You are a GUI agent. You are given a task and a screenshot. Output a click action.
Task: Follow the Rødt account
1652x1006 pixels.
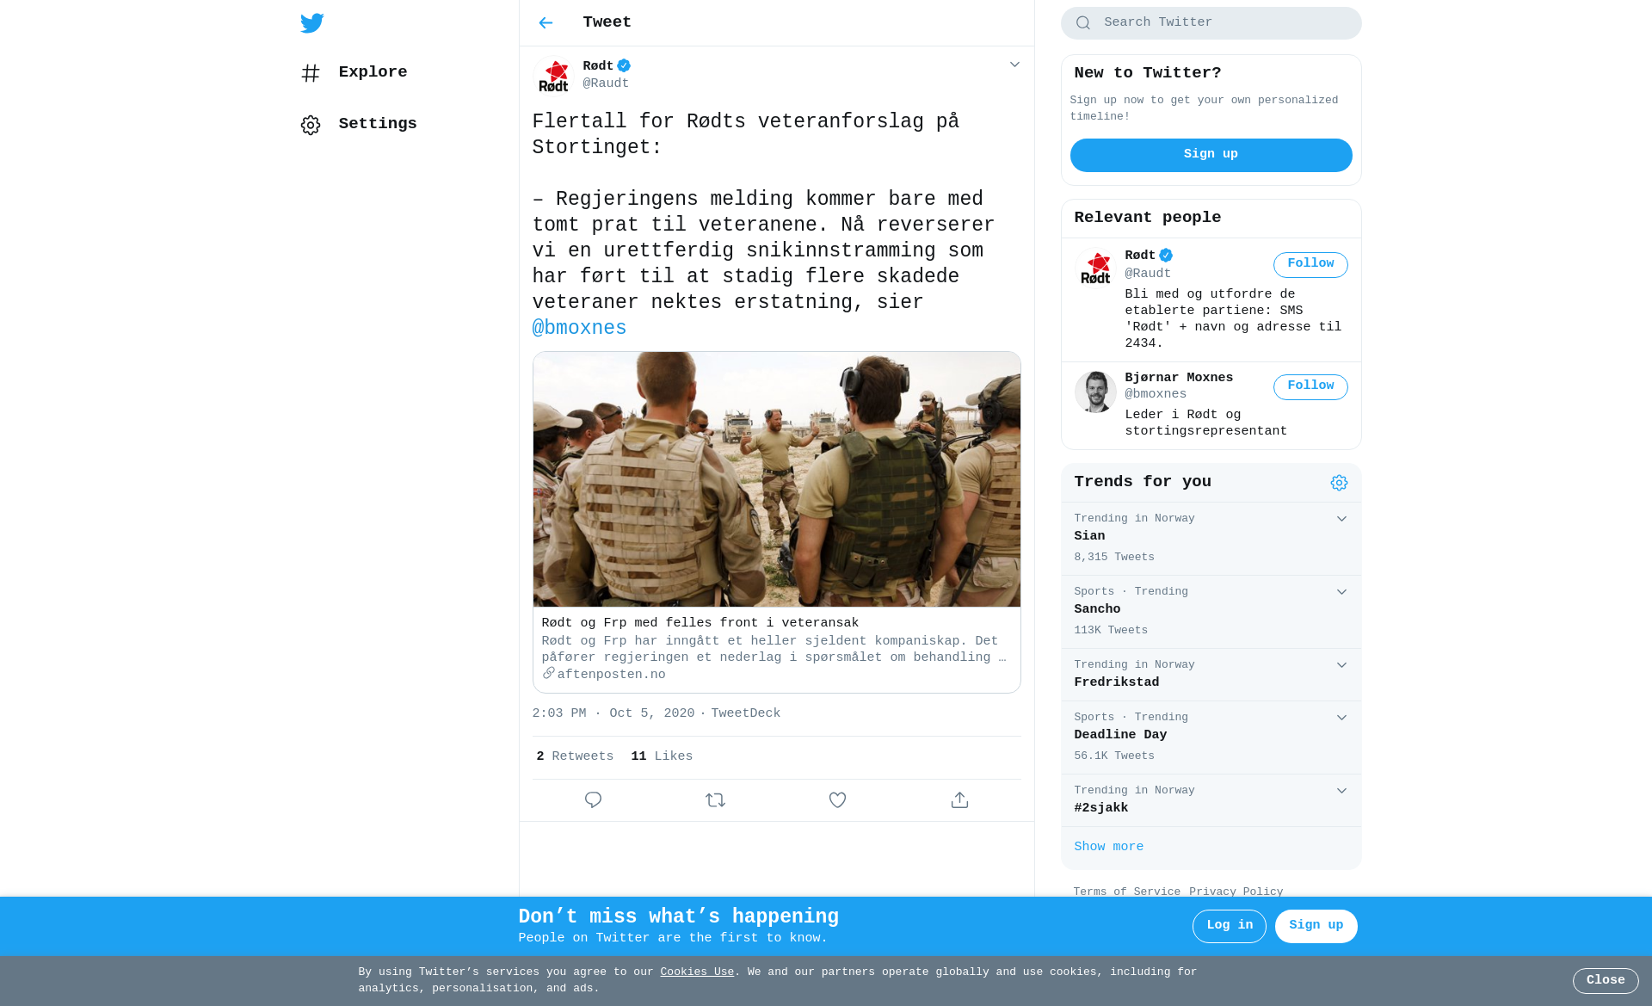tap(1310, 264)
